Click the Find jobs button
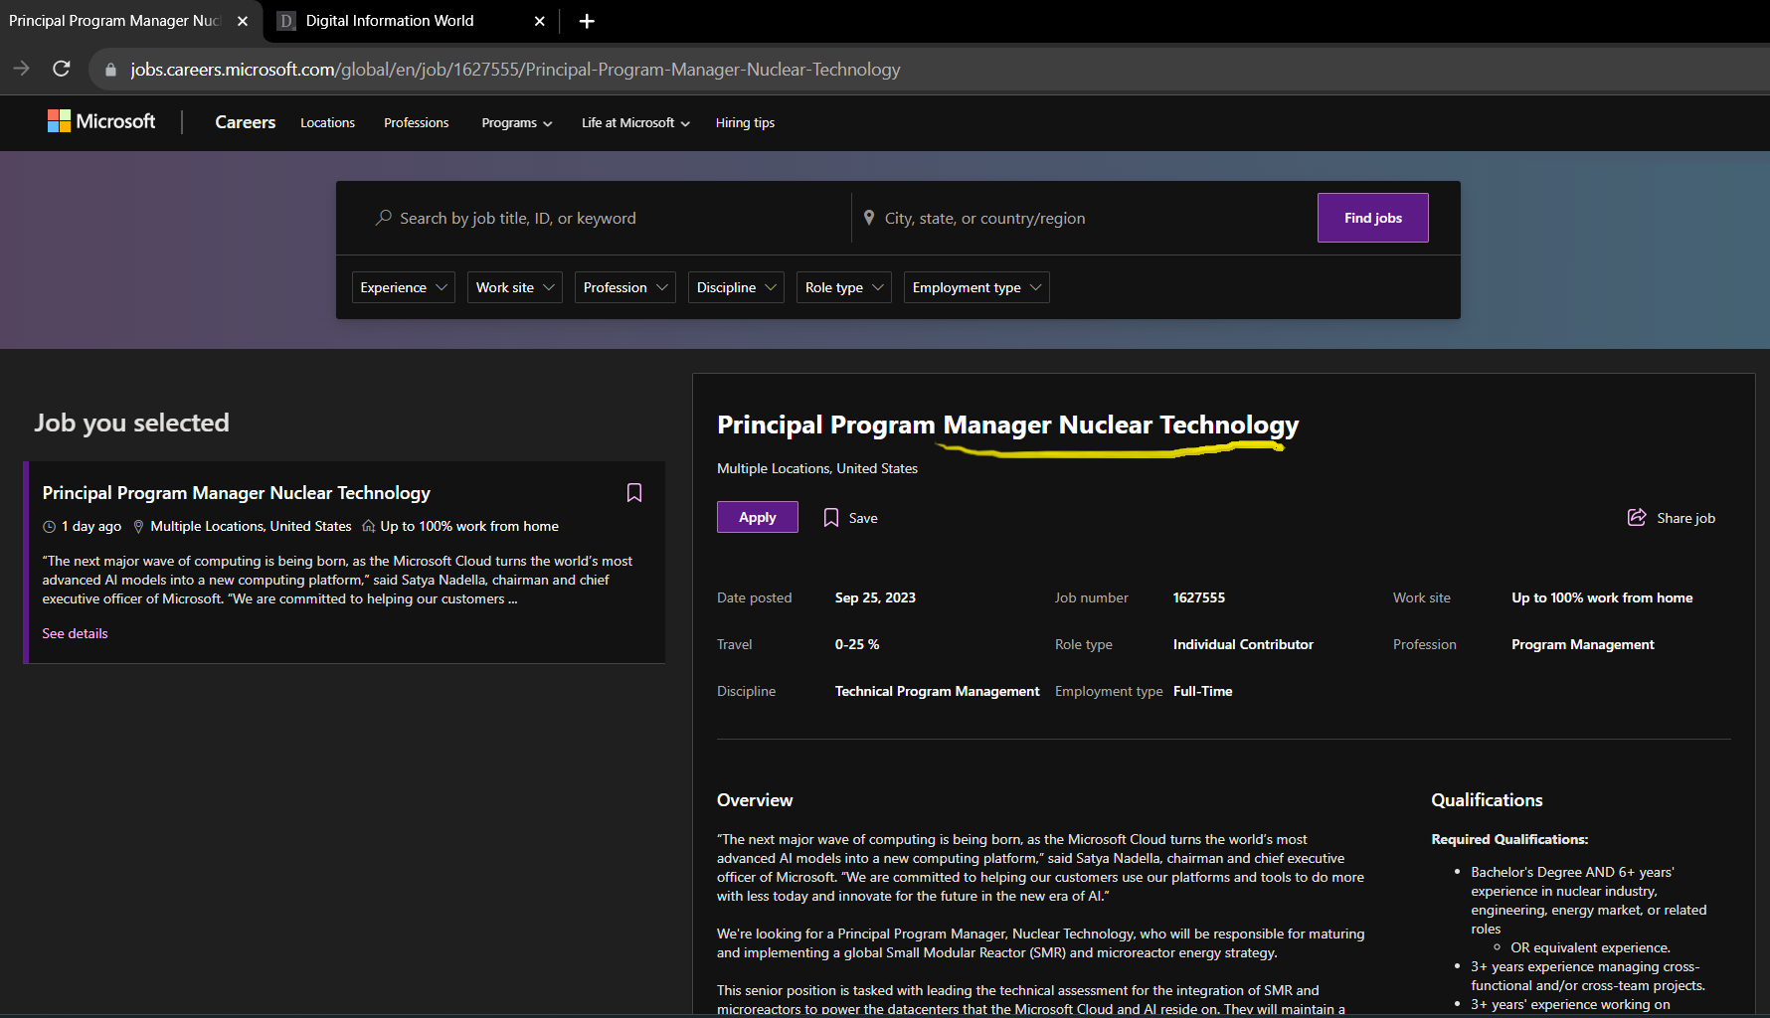1770x1018 pixels. tap(1373, 218)
